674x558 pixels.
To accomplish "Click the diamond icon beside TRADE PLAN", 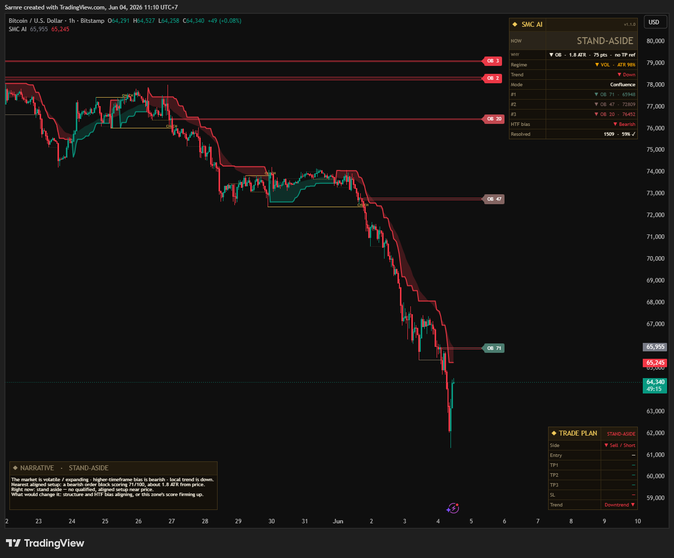I will click(554, 433).
